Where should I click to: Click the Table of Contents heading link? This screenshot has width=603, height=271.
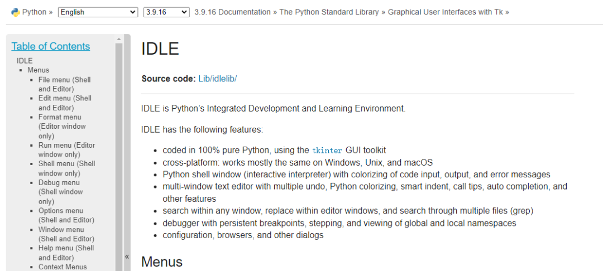click(51, 46)
